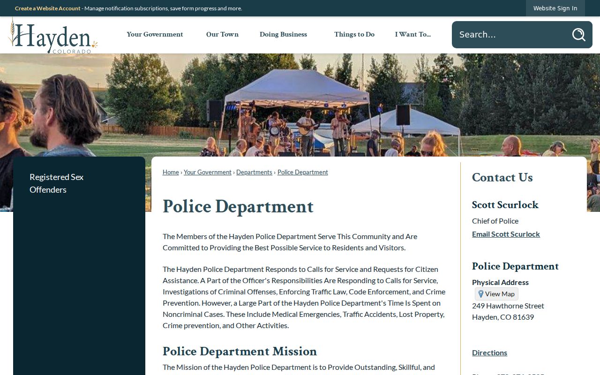Click Police Department breadcrumb link
Image resolution: width=600 pixels, height=375 pixels.
[x=303, y=172]
